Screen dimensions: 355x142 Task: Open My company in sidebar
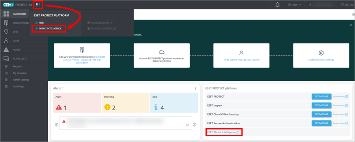(x=20, y=73)
